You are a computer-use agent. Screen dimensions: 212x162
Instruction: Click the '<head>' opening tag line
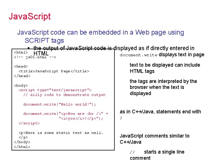[21, 66]
